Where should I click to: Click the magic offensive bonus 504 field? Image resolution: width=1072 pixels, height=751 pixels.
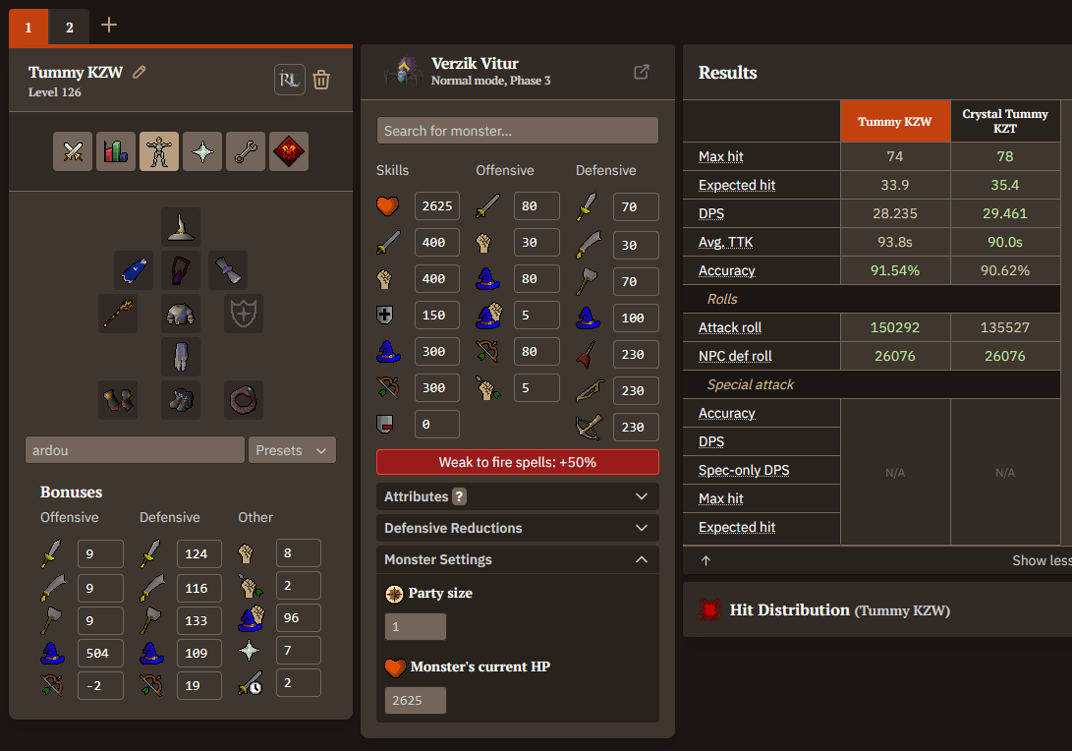coord(100,653)
